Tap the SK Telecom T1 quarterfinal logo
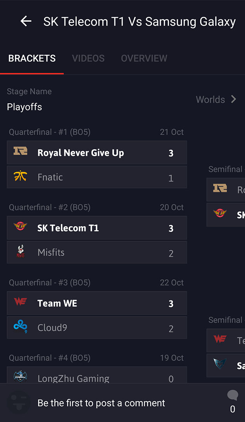Screen dimensions: 245x422 point(20,227)
